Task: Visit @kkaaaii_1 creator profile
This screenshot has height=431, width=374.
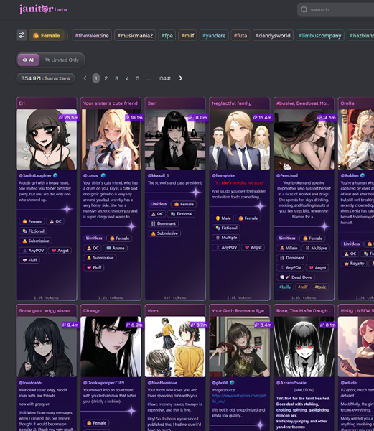Action: 158,175
